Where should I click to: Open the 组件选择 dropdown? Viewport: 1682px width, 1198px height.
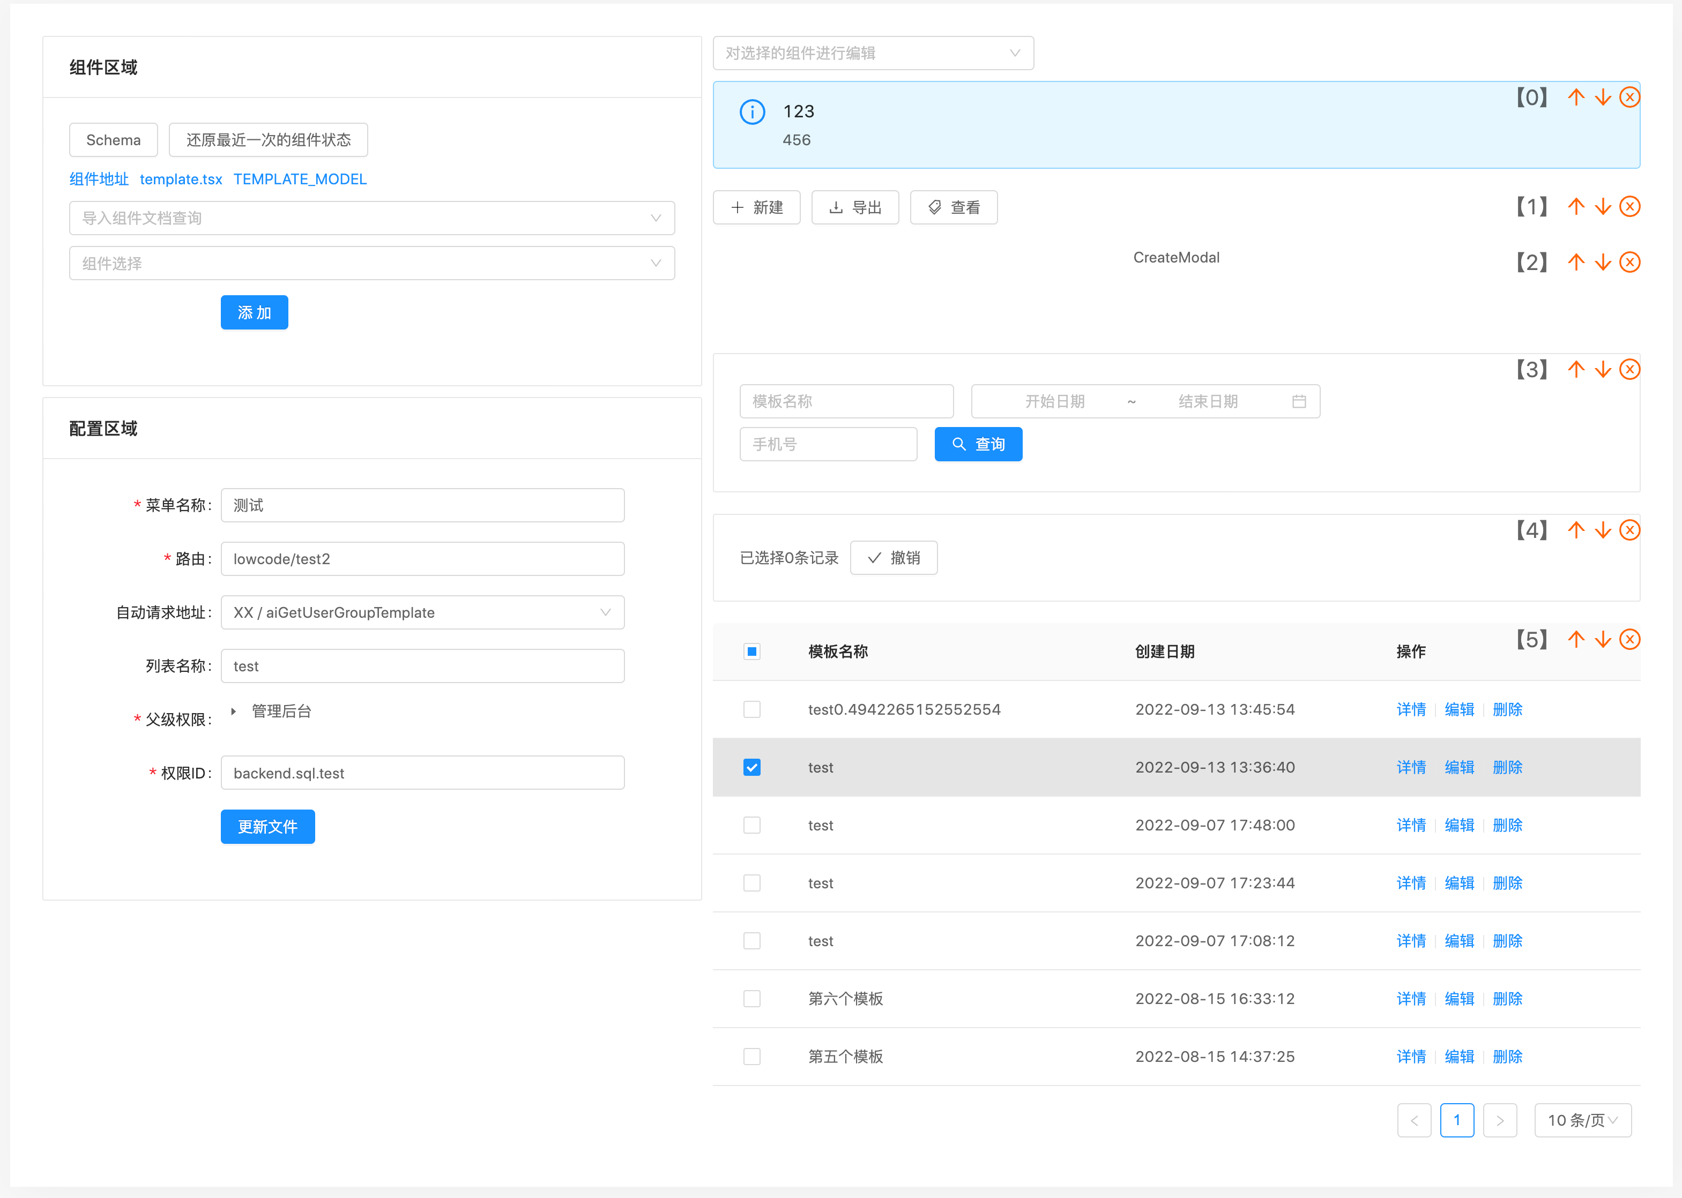click(x=371, y=264)
